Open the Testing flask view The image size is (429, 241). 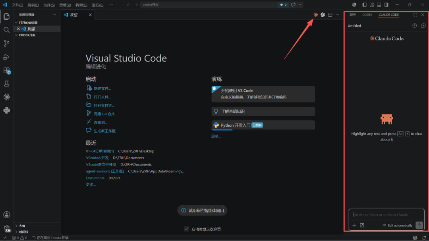(x=7, y=83)
